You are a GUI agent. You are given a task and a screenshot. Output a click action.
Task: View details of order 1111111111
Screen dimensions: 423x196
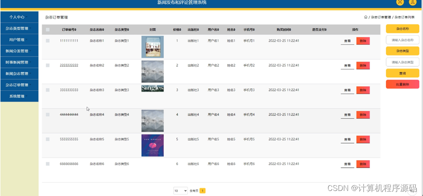point(347,41)
